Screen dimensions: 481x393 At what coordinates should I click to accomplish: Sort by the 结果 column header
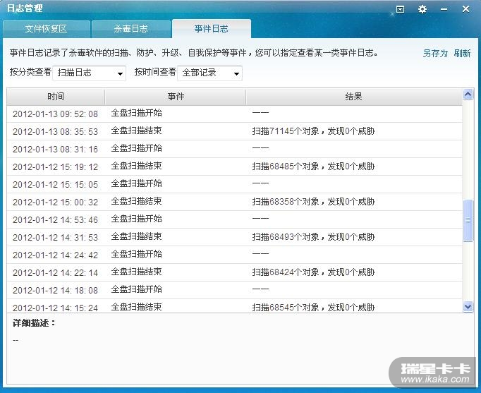[354, 97]
